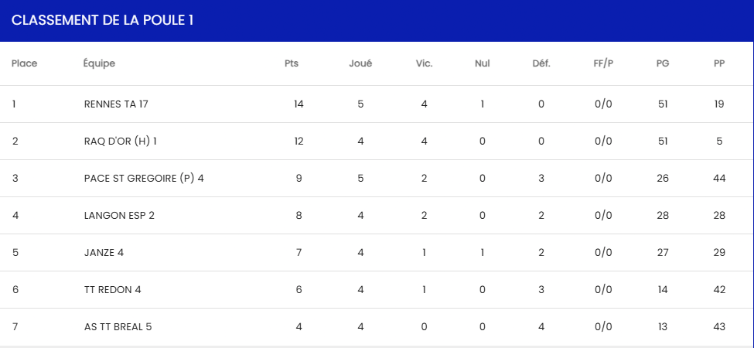Open the RAQ D'OR (H) 1 team row
Image resolution: width=754 pixels, height=348 pixels.
tap(377, 141)
